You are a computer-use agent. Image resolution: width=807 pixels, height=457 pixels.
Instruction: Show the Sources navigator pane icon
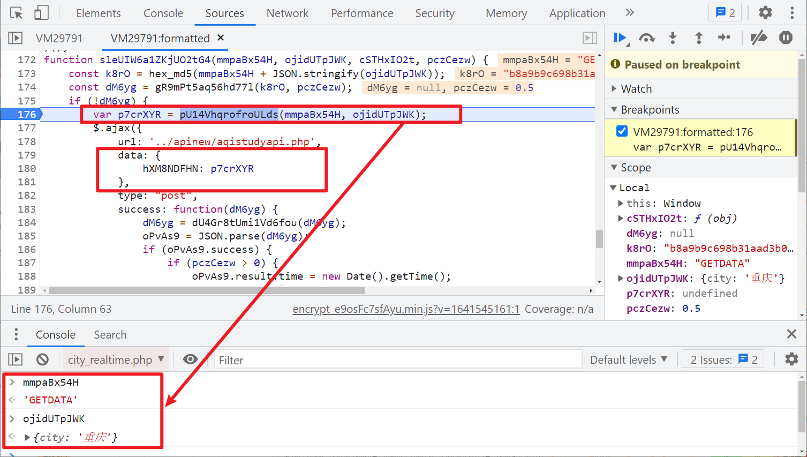(16, 38)
